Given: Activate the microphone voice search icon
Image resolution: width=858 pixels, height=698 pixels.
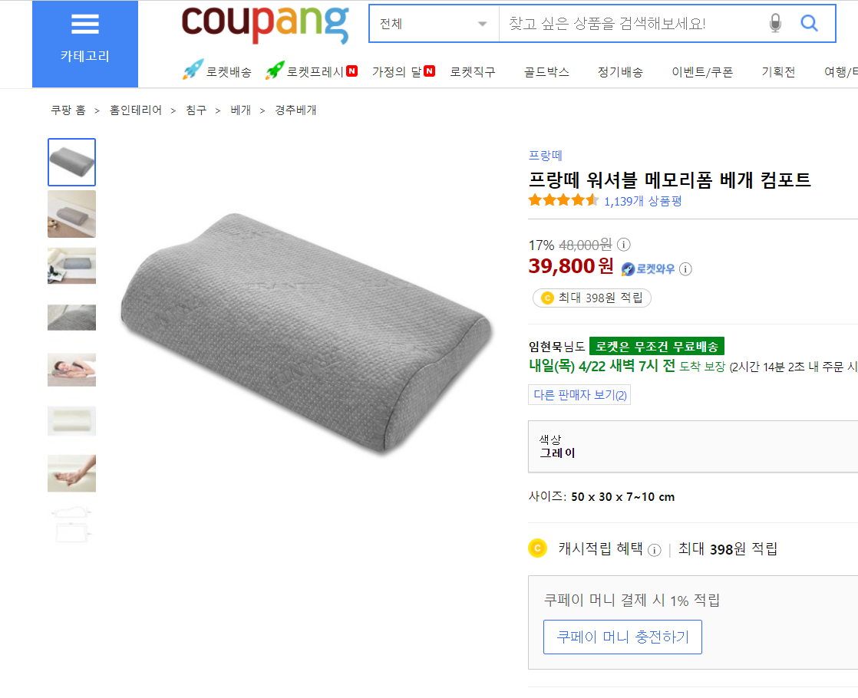Looking at the screenshot, I should click(775, 24).
